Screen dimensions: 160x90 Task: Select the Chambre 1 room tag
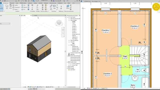pos(106,31)
